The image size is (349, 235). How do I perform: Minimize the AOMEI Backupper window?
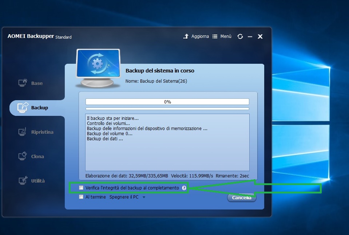click(x=250, y=36)
